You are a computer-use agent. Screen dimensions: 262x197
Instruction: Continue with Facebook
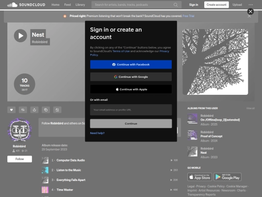coord(131,65)
